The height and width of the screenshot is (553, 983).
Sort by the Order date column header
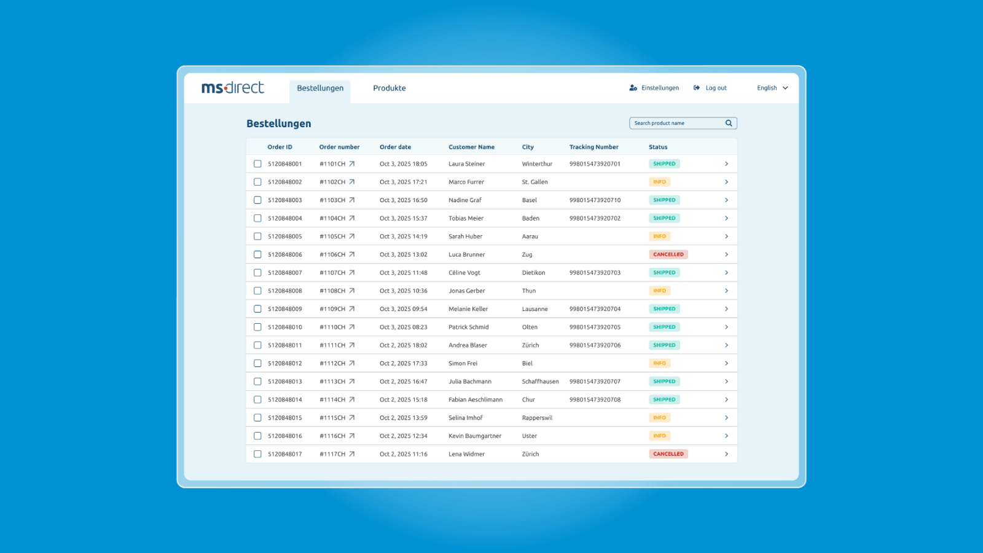coord(395,147)
